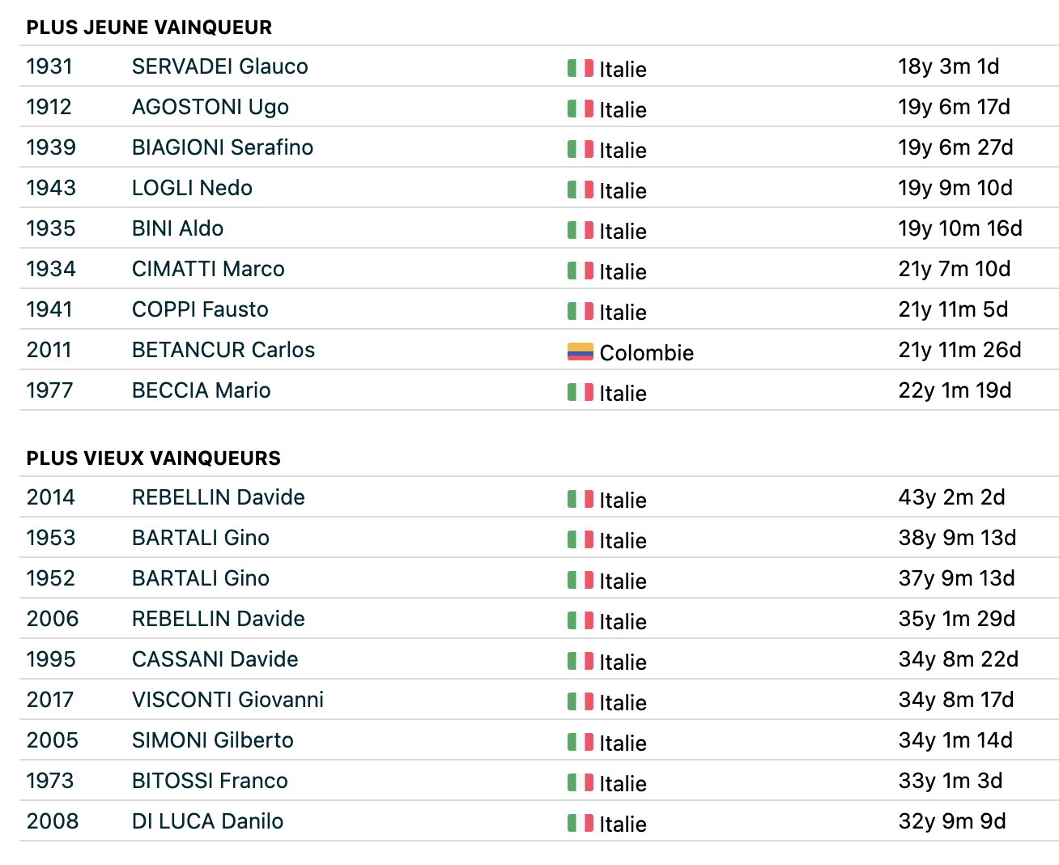The image size is (1059, 865).
Task: Click the Italy flag in CASSANI Davide row
Action: click(580, 661)
